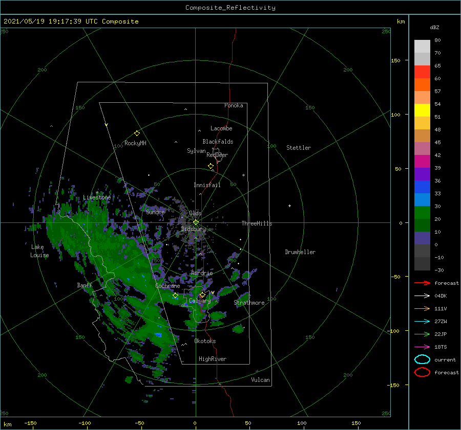Click the Lacombe city label
The image size is (461, 430).
pos(221,128)
